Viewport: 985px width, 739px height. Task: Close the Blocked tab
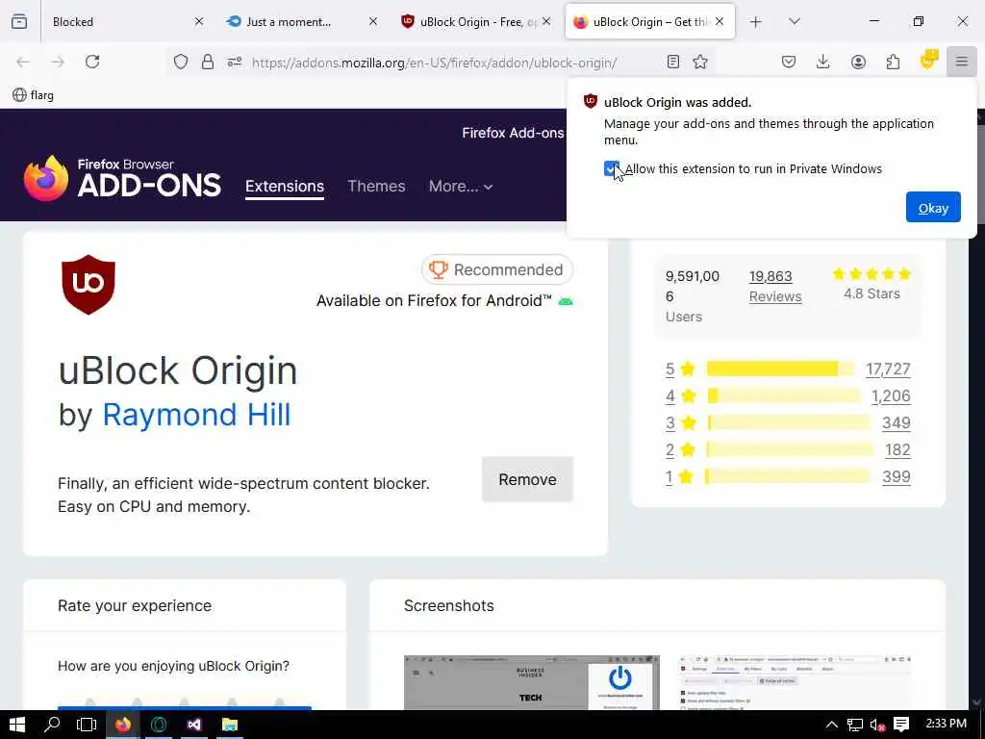pos(199,21)
